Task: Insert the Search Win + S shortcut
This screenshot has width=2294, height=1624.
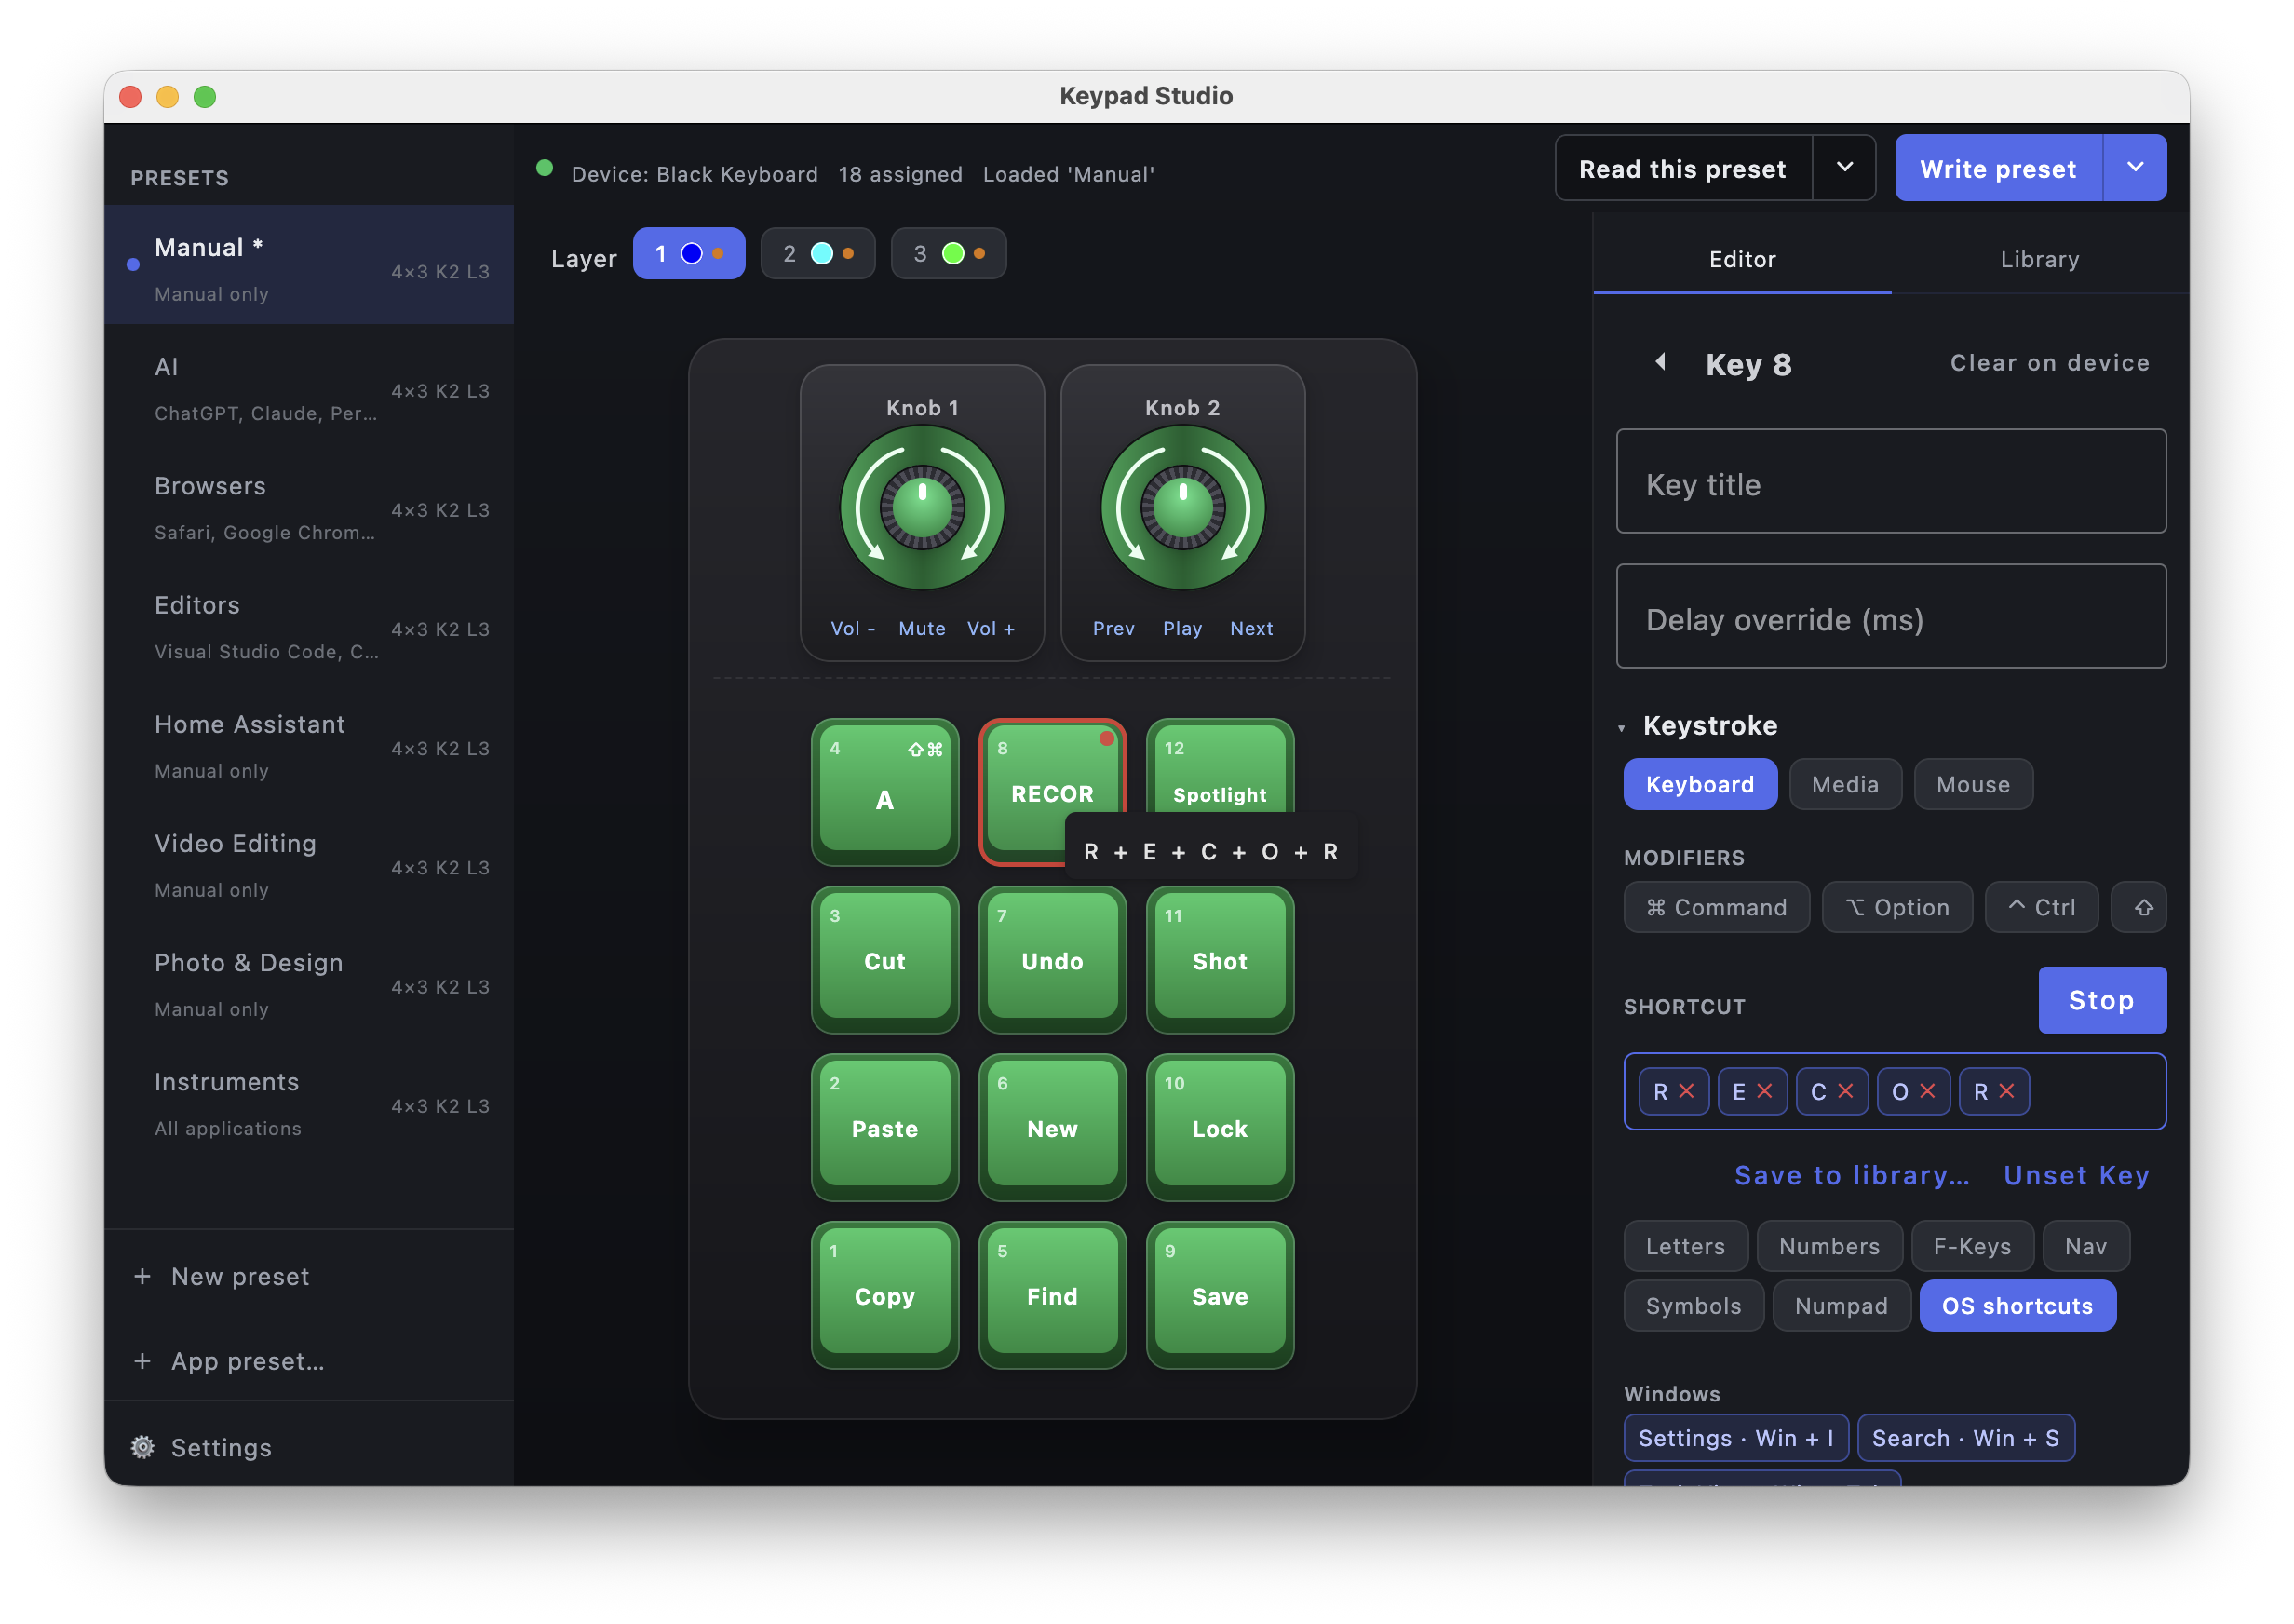Action: pos(1965,1437)
